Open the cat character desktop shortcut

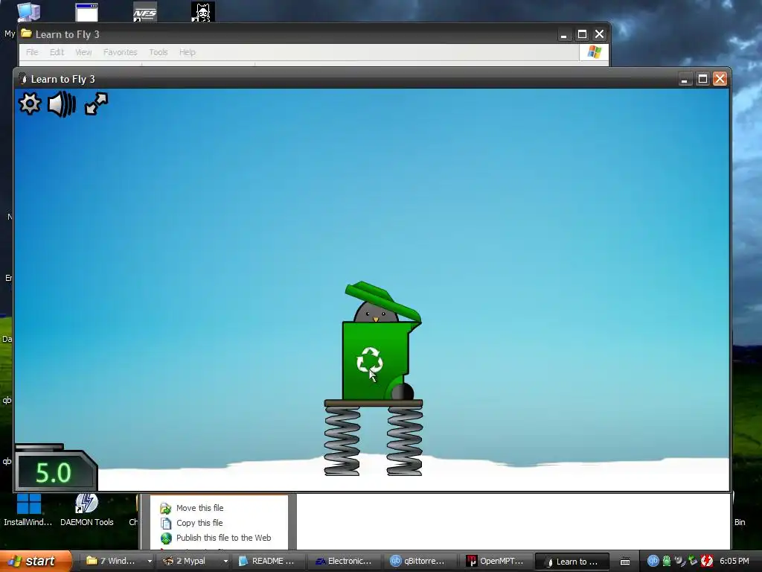(x=202, y=12)
